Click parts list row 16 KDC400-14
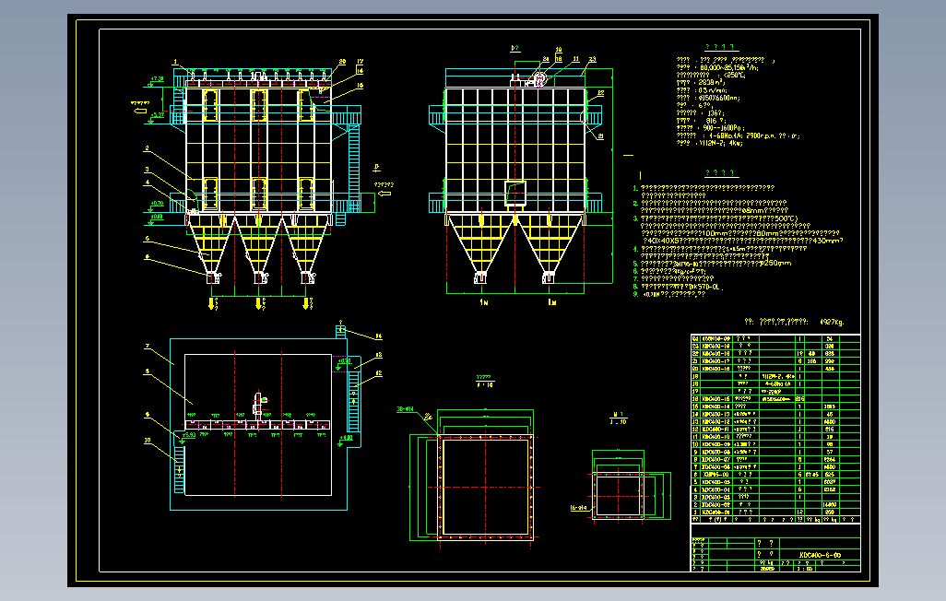946x601 pixels. coord(775,407)
